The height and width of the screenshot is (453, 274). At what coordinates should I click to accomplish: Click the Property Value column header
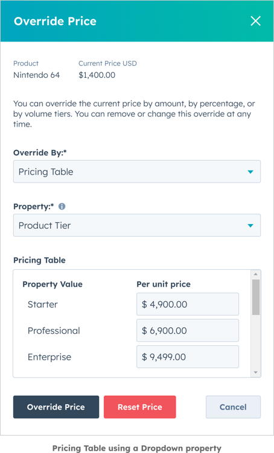click(53, 284)
